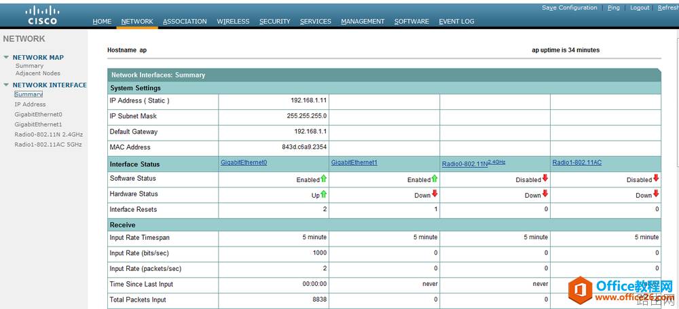Click red Down arrow for GigabitEthernet1 Hardware Status
Screen dimensions: 679x309
(x=435, y=194)
